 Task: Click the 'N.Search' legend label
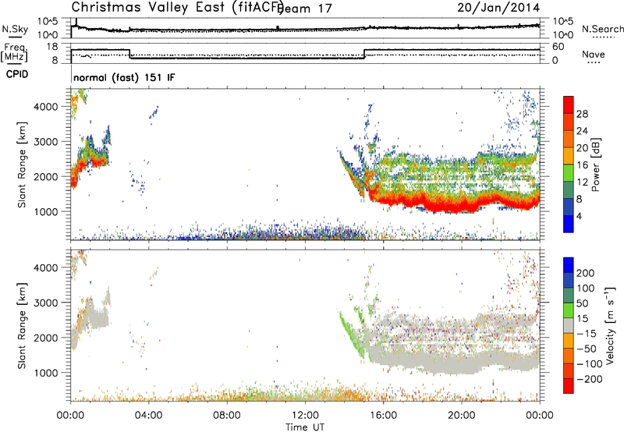pos(602,29)
